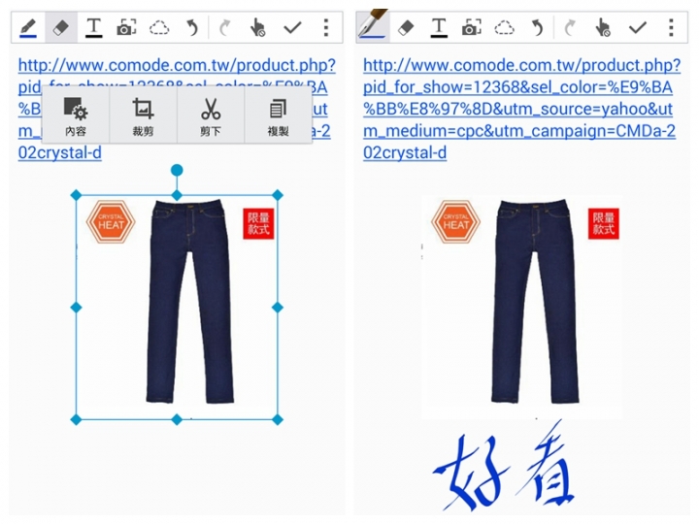Confirm with checkmark in right toolbar
This screenshot has width=699, height=524.
point(638,27)
